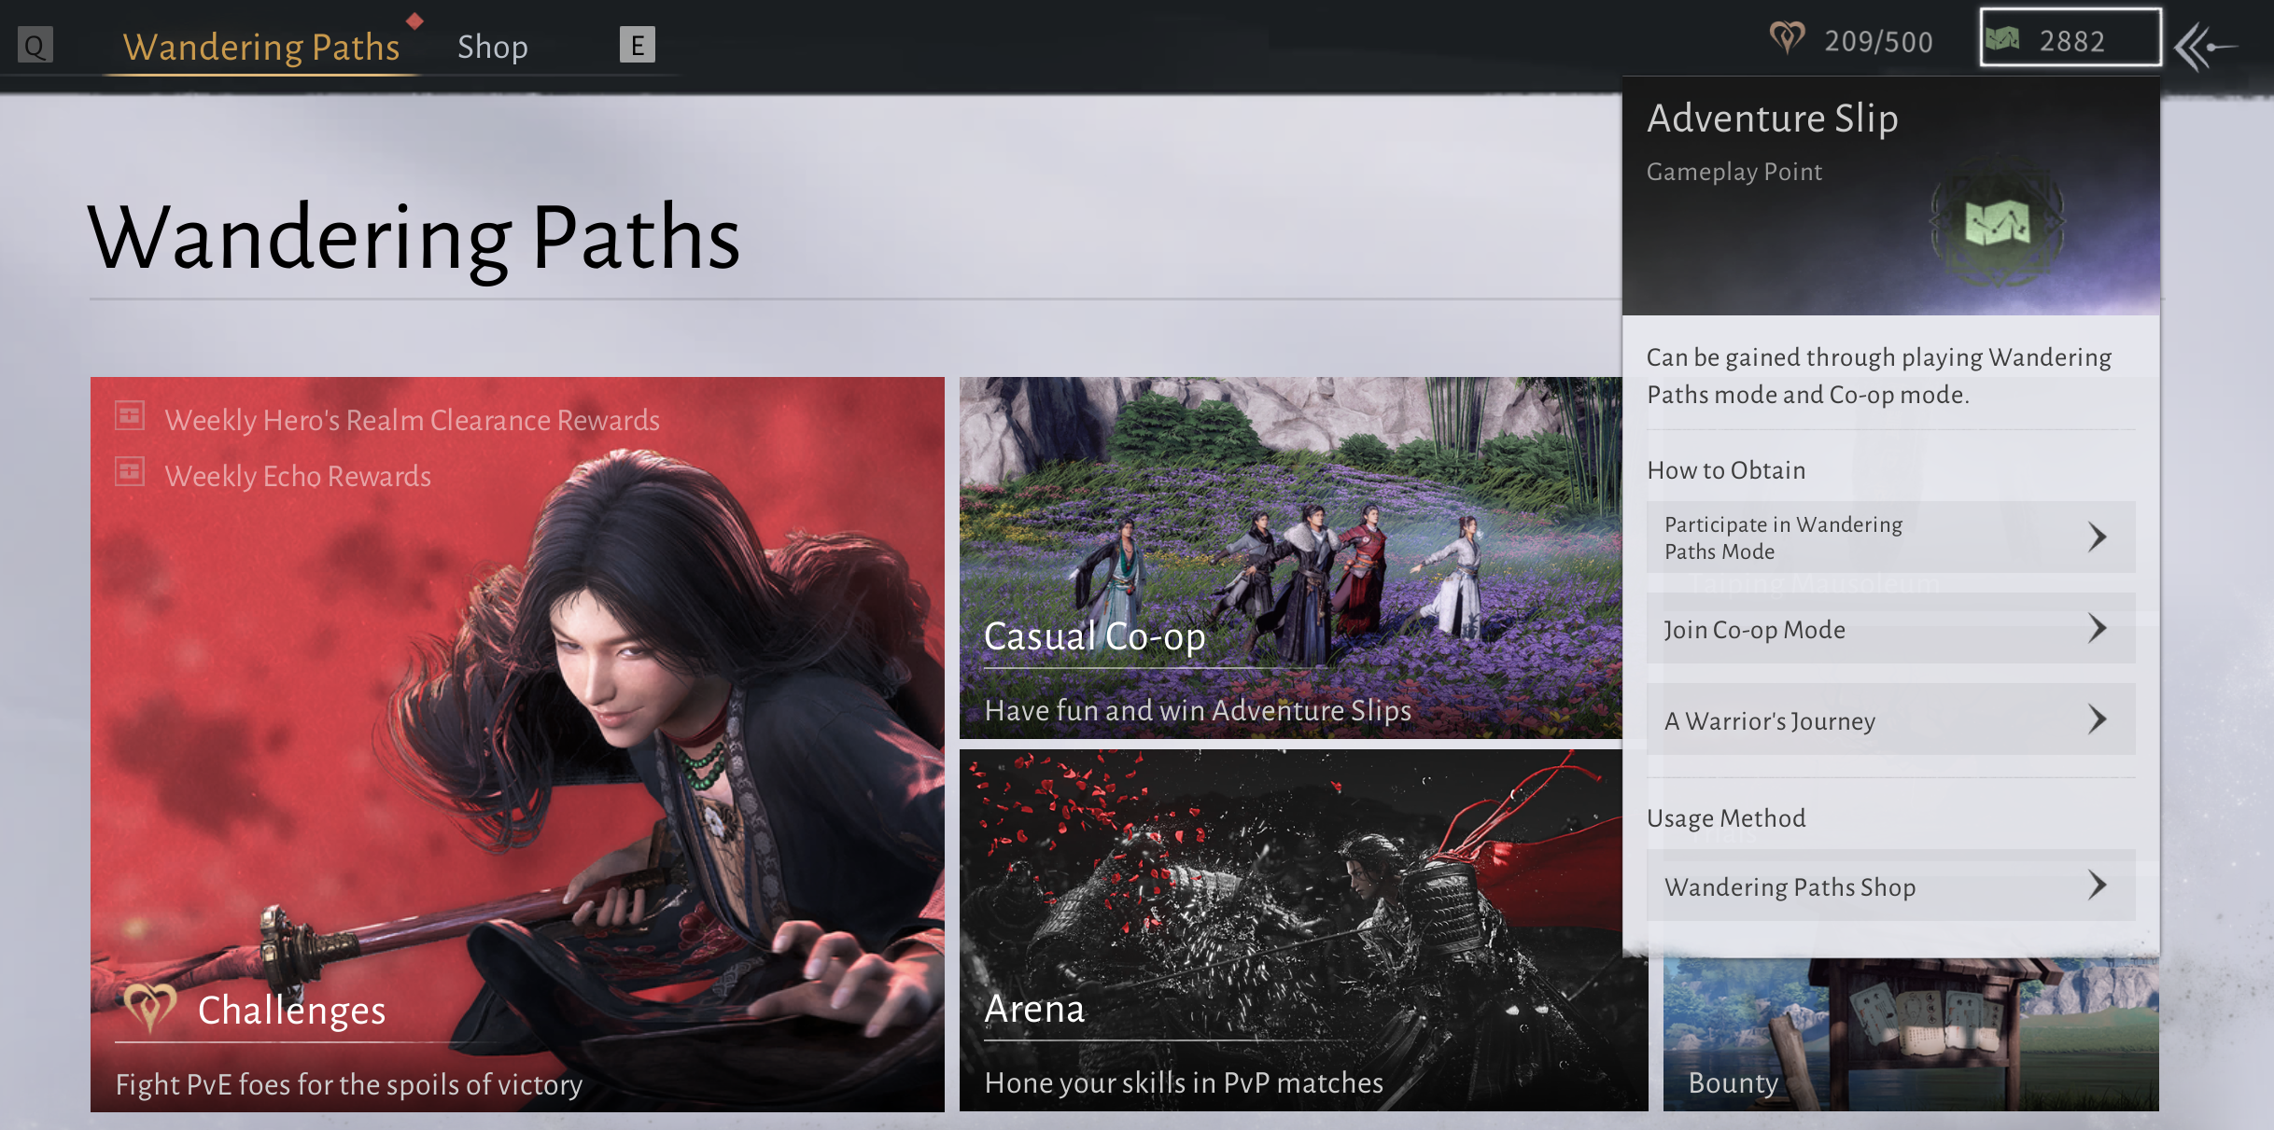Viewport: 2274px width, 1130px height.
Task: Click the heart stamina icon in top bar
Action: click(x=1787, y=39)
